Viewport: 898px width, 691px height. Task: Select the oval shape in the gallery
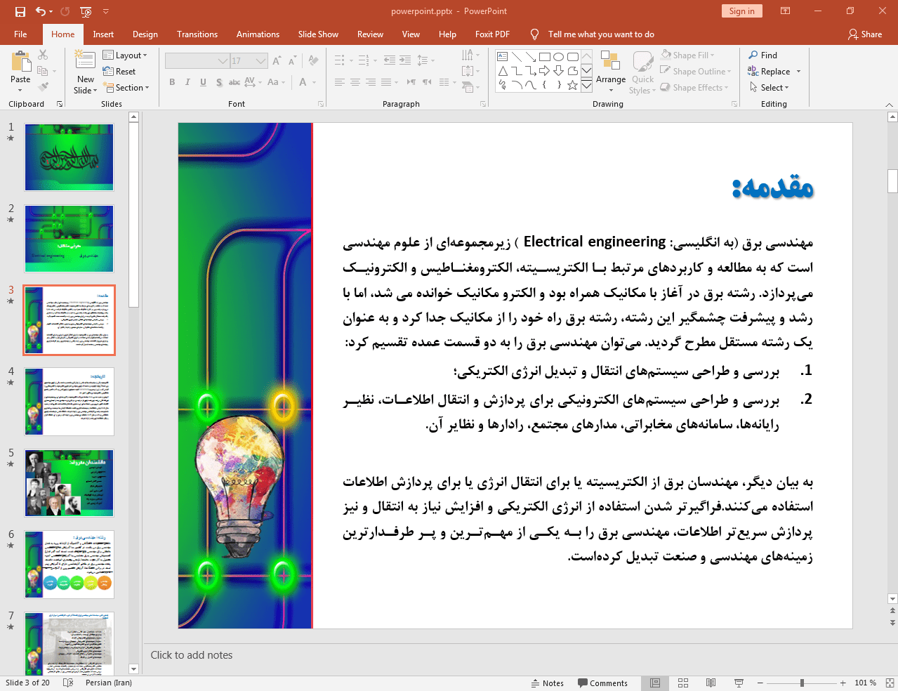point(558,57)
